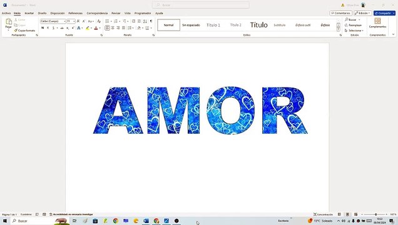This screenshot has width=398, height=225.
Task: Increase paragraph indent
Action: 139,21
